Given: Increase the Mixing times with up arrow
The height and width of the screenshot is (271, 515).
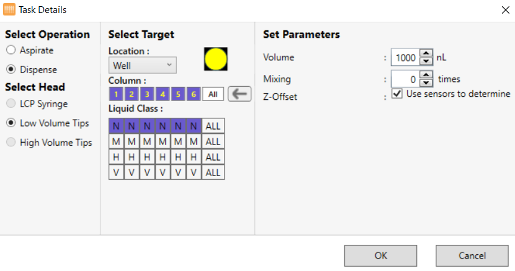Looking at the screenshot, I should point(426,75).
